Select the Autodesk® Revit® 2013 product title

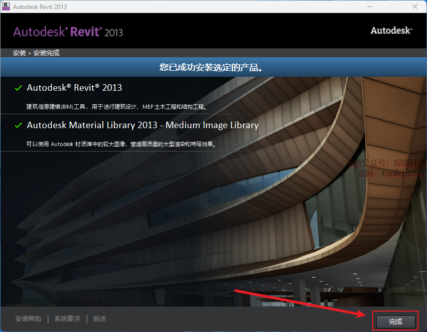(74, 88)
